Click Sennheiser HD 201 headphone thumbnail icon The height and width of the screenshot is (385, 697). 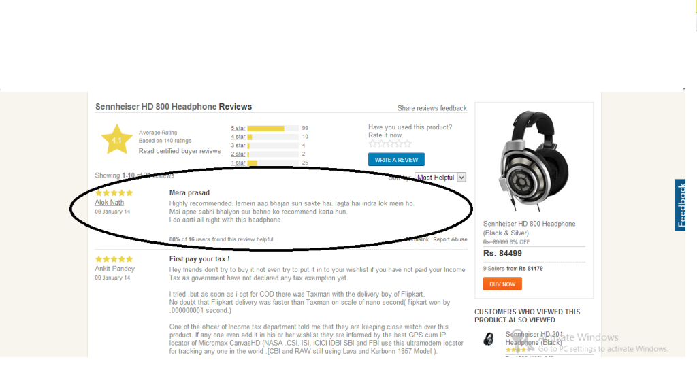[x=488, y=339]
